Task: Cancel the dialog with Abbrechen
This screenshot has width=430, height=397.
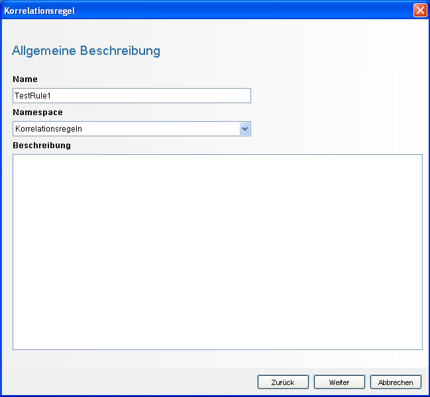Action: point(396,382)
